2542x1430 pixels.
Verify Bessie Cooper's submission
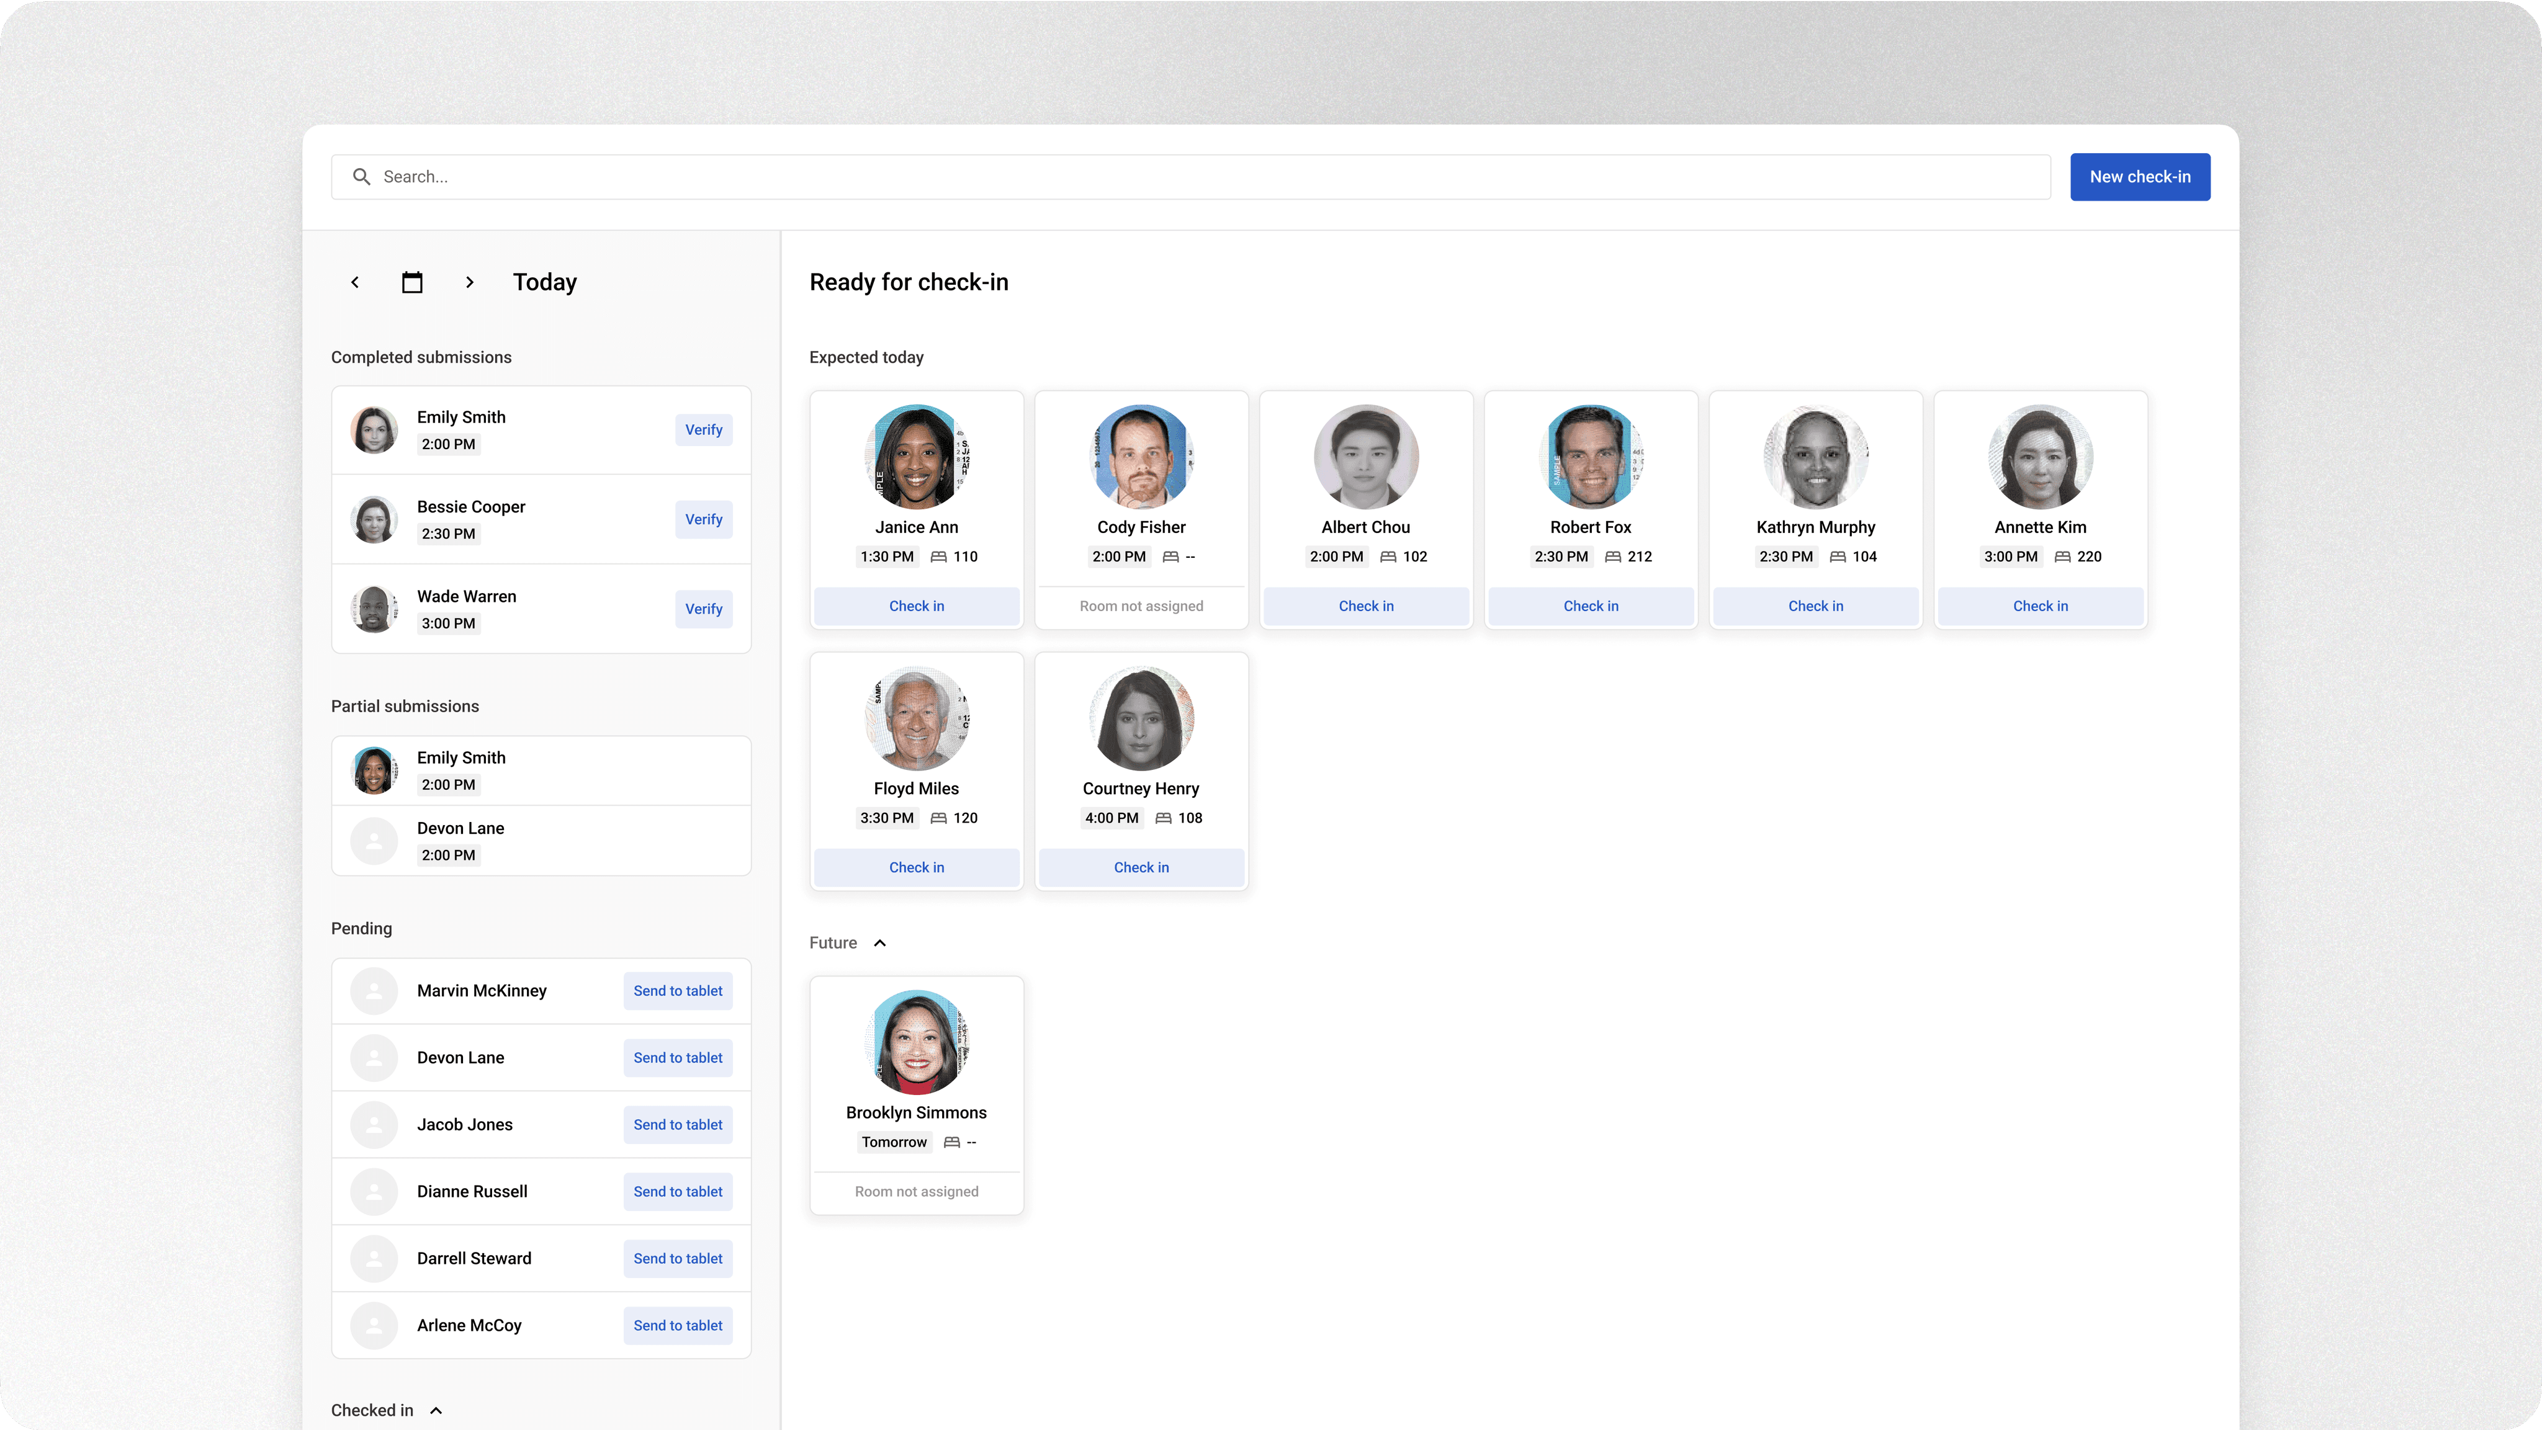pyautogui.click(x=704, y=520)
